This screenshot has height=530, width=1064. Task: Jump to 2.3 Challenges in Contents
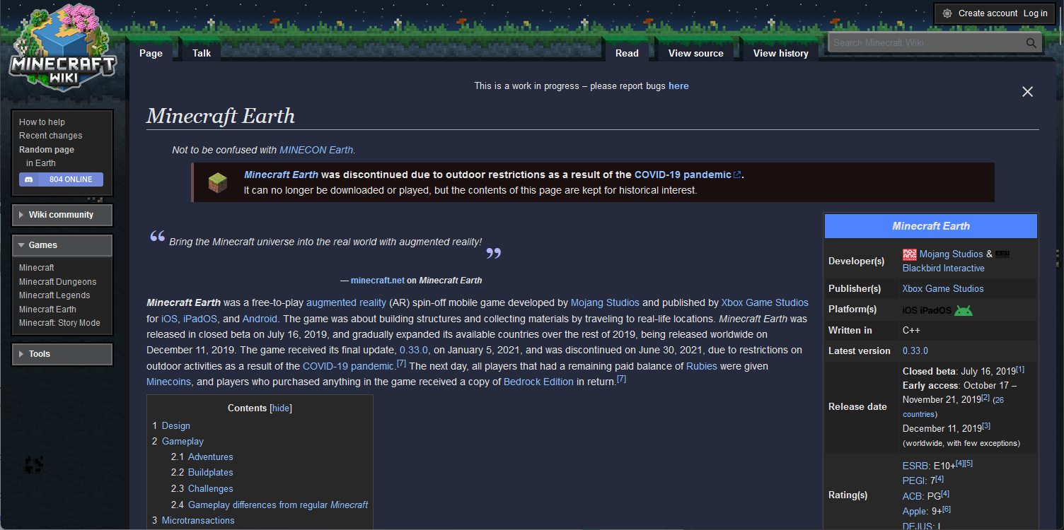(x=211, y=489)
